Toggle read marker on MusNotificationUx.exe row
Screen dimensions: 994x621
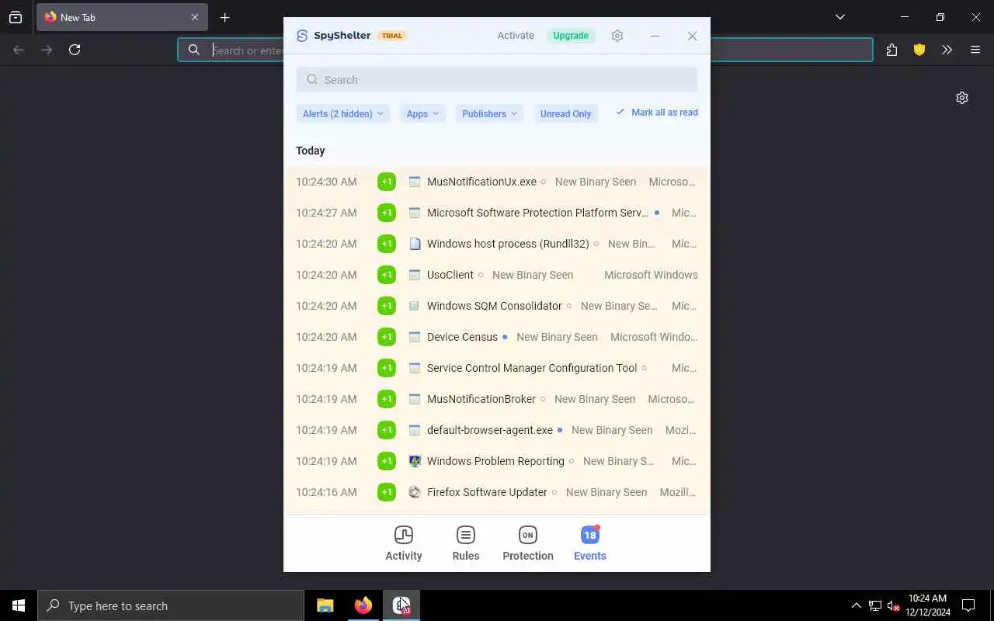[543, 182]
